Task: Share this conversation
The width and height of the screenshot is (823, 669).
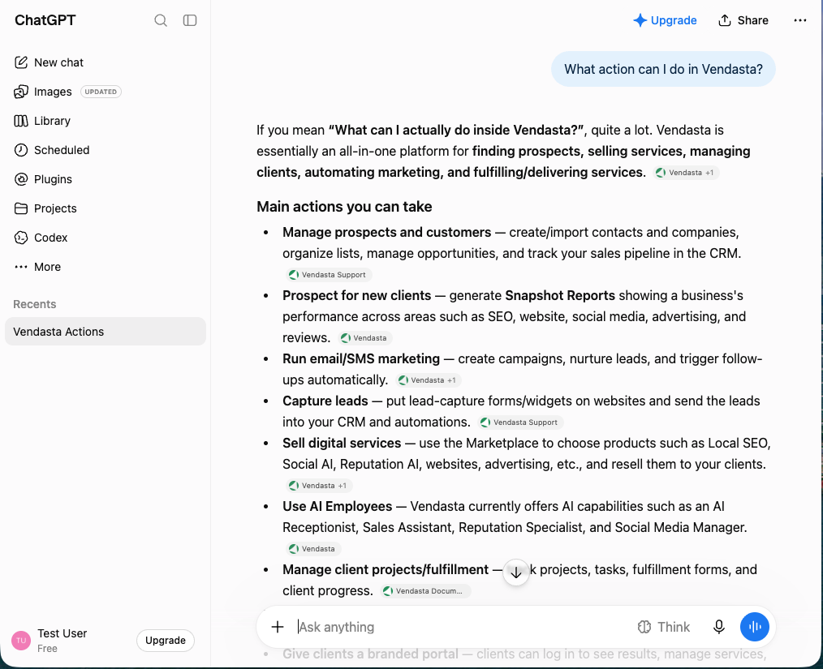Action: pos(743,20)
